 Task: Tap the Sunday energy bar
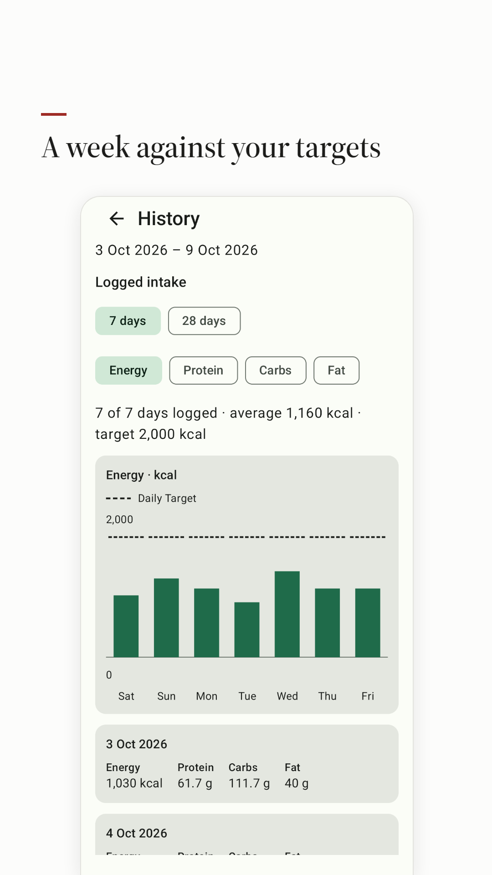click(166, 618)
